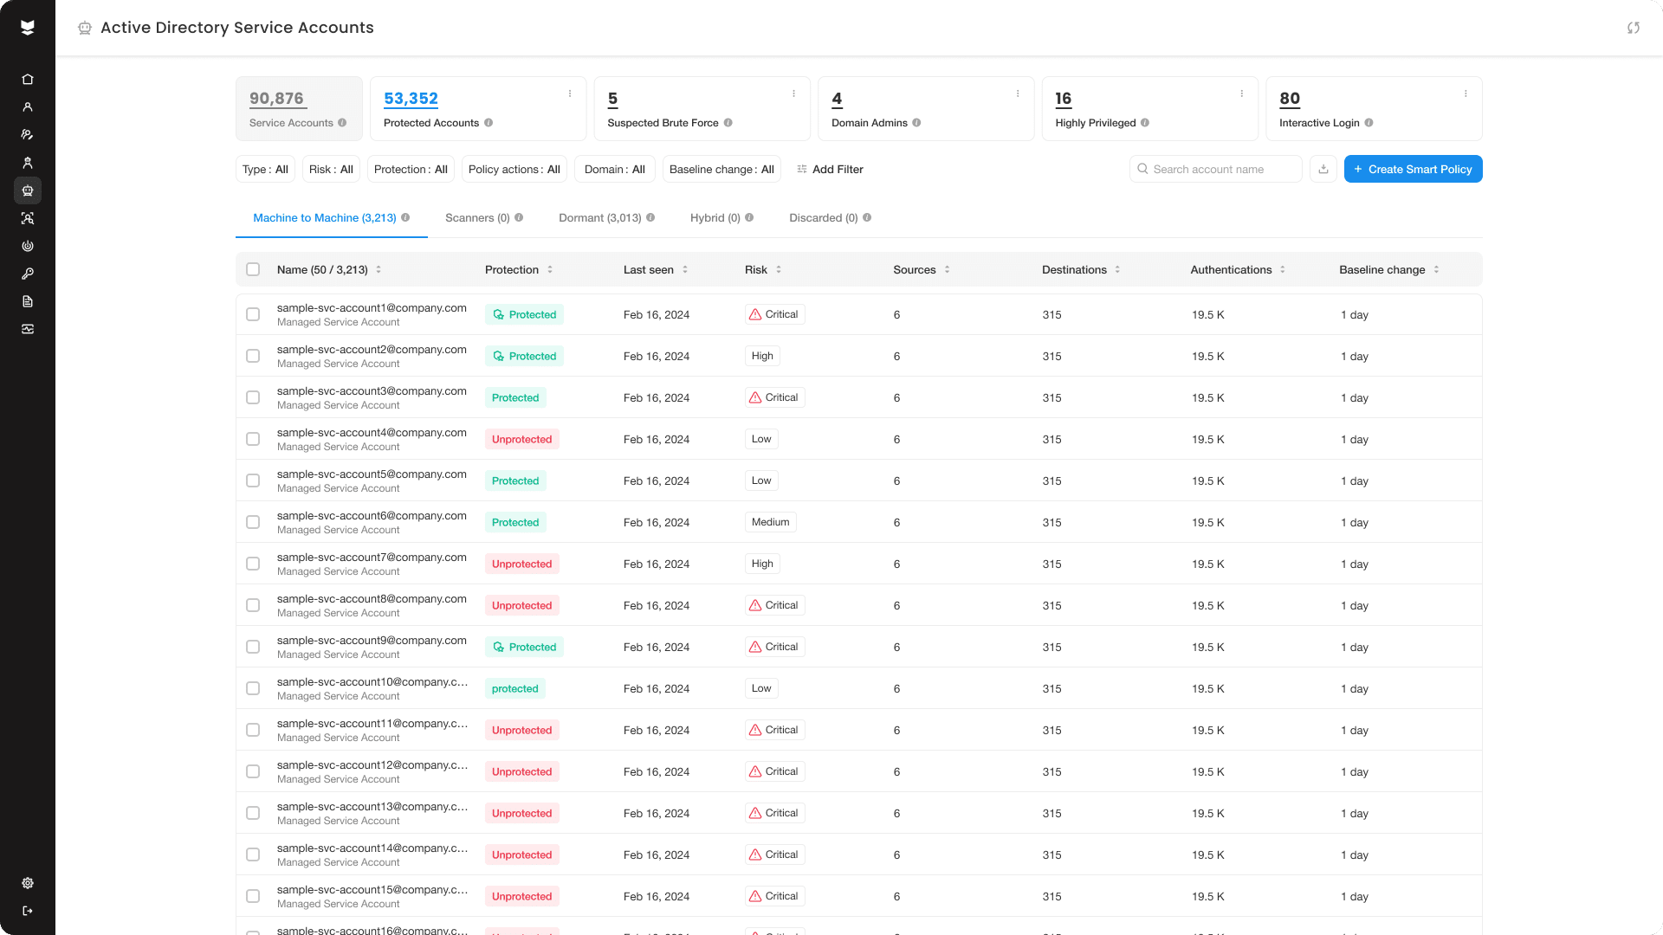
Task: Expand the Baseline change filter
Action: pos(721,169)
